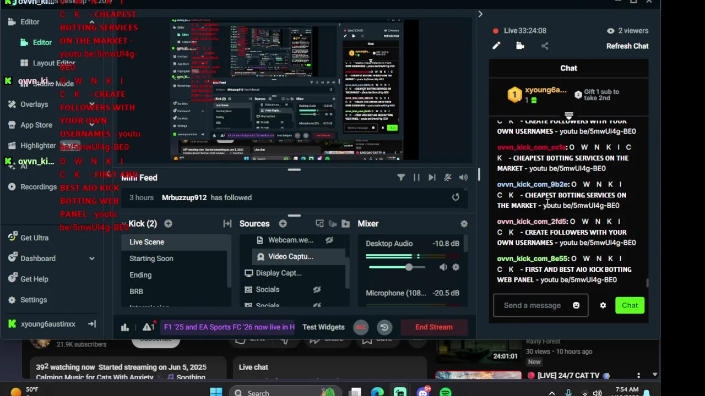This screenshot has width=705, height=396.
Task: Click Refresh Chat
Action: click(627, 46)
